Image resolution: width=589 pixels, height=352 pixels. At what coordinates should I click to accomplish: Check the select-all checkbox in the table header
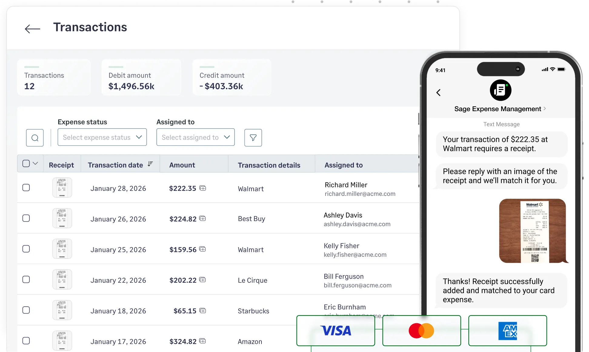click(x=26, y=163)
